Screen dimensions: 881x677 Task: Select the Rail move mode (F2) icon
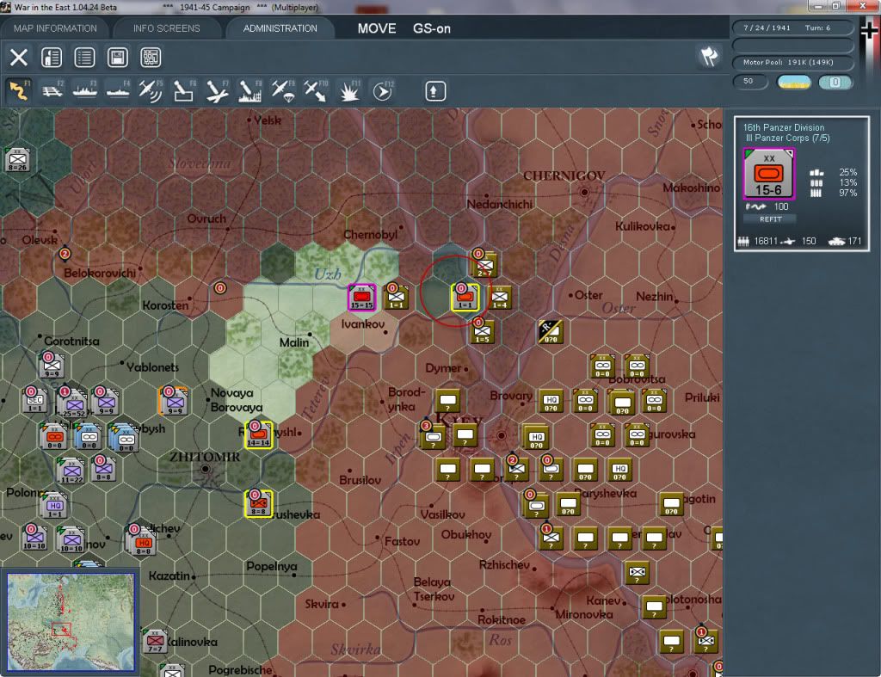tap(52, 90)
